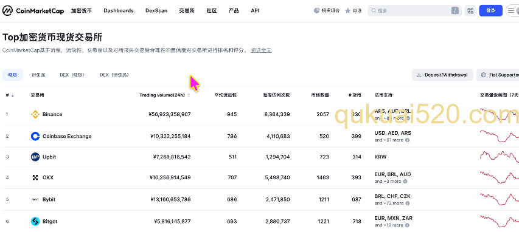Click info icon beside 'and +12 more'

point(407,225)
